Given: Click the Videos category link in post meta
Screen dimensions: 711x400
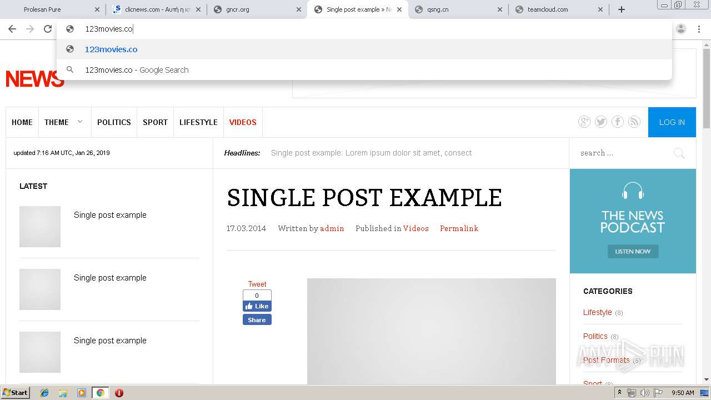Looking at the screenshot, I should click(416, 228).
